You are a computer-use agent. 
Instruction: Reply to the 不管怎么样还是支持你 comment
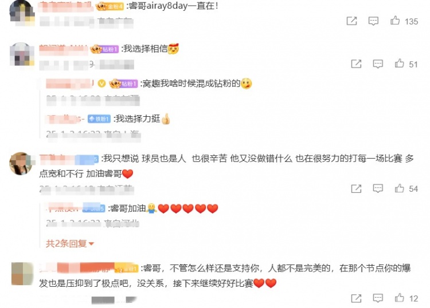tap(378, 298)
